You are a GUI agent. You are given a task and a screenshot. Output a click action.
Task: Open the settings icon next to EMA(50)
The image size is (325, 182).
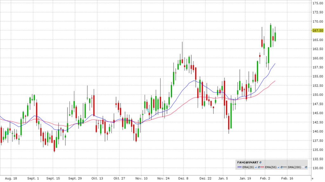tap(282, 167)
